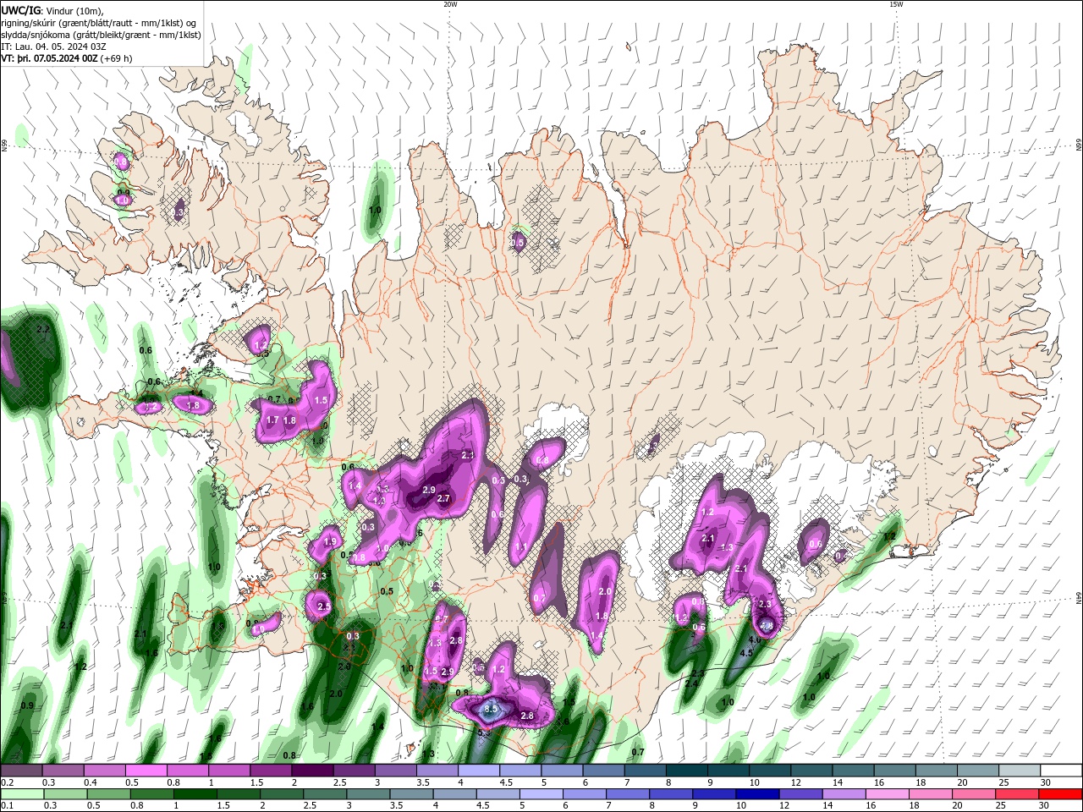Click upper legend white swatch after 30

click(1062, 771)
